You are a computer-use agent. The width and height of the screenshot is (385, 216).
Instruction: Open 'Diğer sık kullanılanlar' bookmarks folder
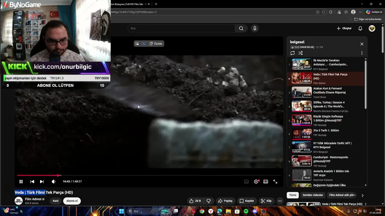pos(368,19)
